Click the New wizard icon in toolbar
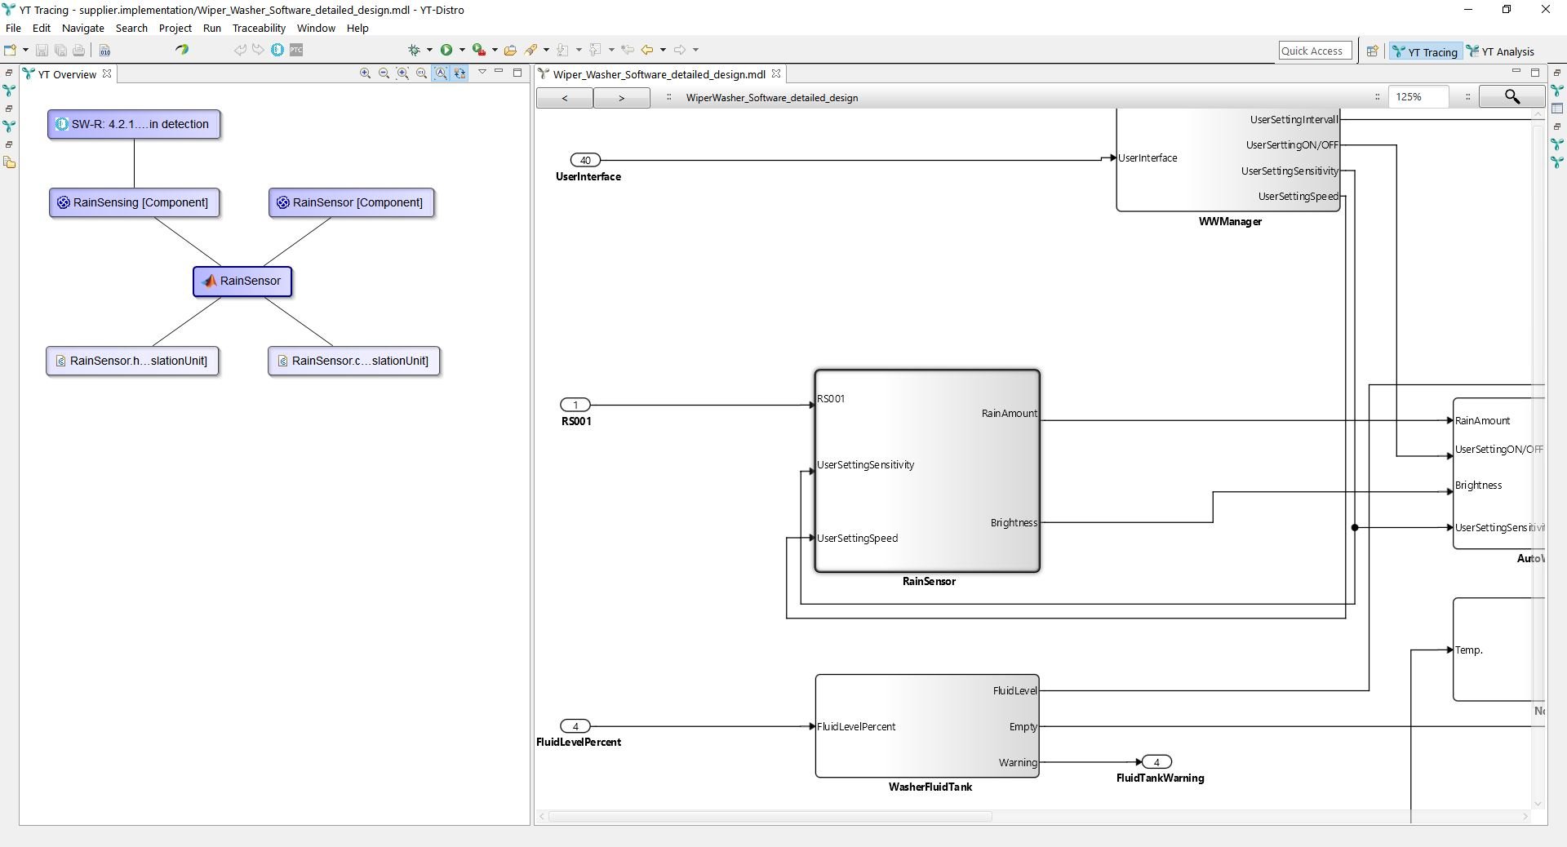 (x=11, y=50)
